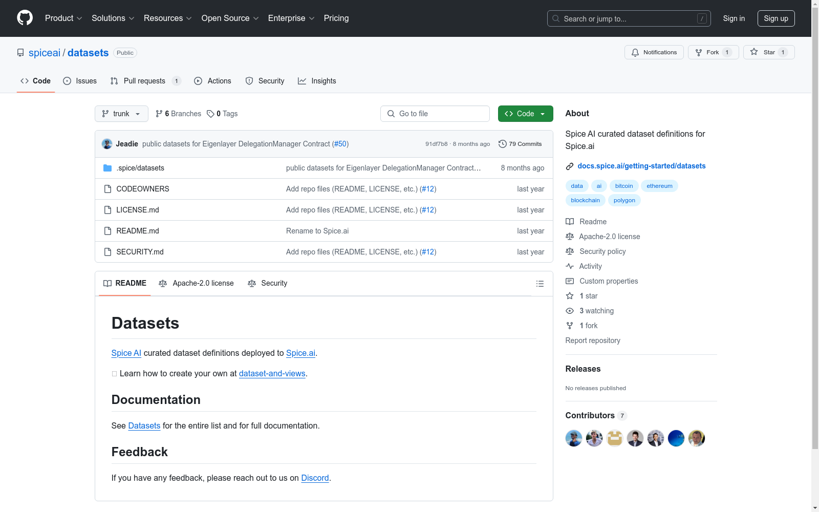Screen dimensions: 819x512
Task: Click the Custom properties icon
Action: (570, 281)
